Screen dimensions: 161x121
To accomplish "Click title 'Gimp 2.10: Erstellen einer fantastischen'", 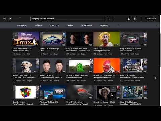I will [78, 50].
